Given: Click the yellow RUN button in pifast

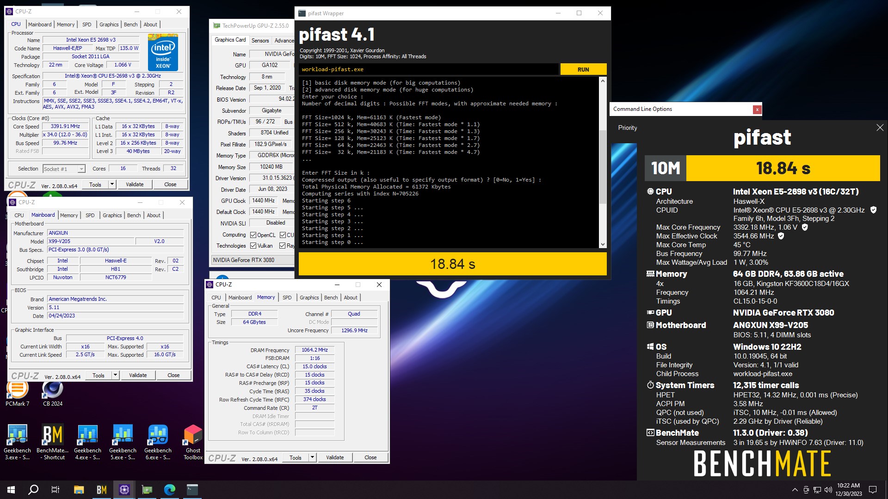Looking at the screenshot, I should [583, 69].
